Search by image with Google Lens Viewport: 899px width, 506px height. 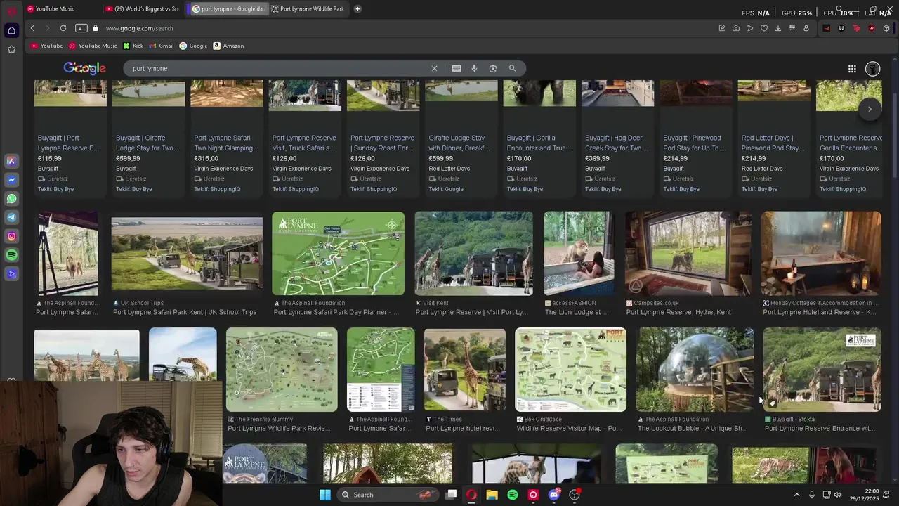tap(493, 68)
